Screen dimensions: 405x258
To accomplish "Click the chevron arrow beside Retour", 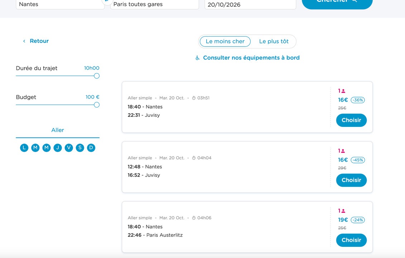I will point(24,41).
